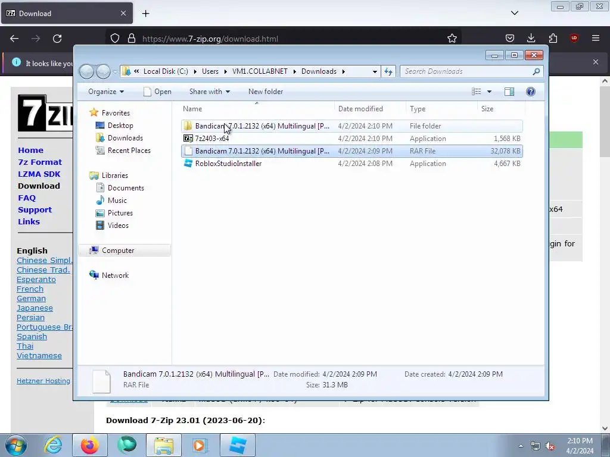Open Music library
This screenshot has height=457, width=610.
point(117,201)
